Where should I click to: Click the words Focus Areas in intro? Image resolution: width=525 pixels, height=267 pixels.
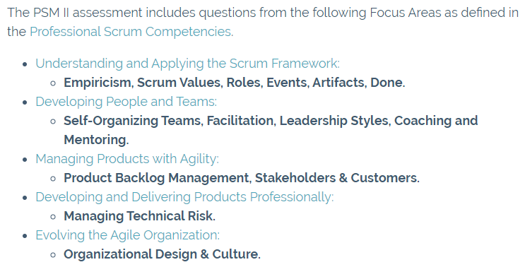tap(405, 13)
